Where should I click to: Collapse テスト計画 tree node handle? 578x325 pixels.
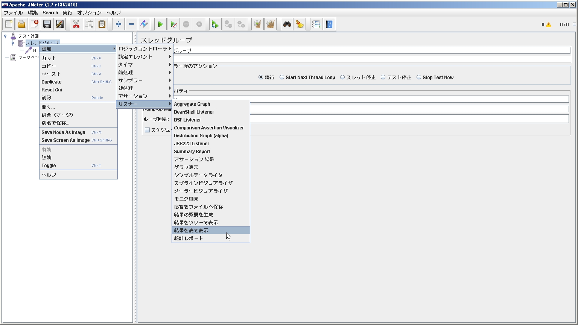click(x=5, y=36)
